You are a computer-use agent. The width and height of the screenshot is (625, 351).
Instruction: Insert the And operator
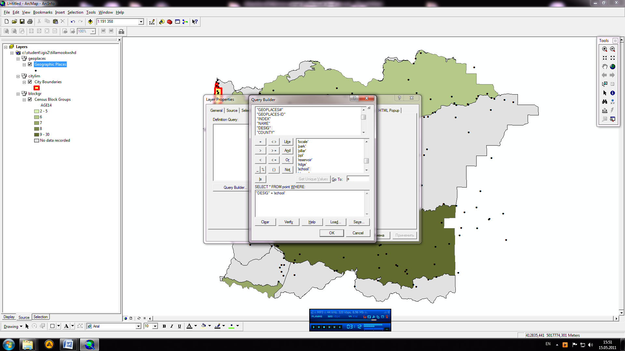(x=287, y=151)
